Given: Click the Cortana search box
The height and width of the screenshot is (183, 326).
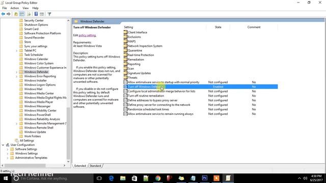Looking at the screenshot, I should pos(52,178).
